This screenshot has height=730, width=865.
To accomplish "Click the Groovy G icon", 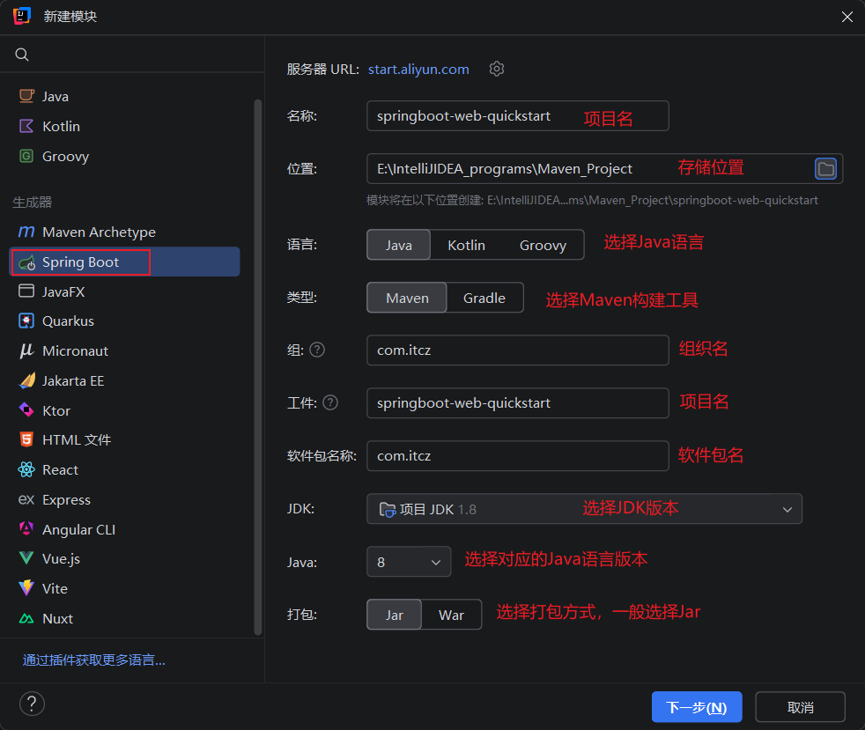I will coord(26,156).
